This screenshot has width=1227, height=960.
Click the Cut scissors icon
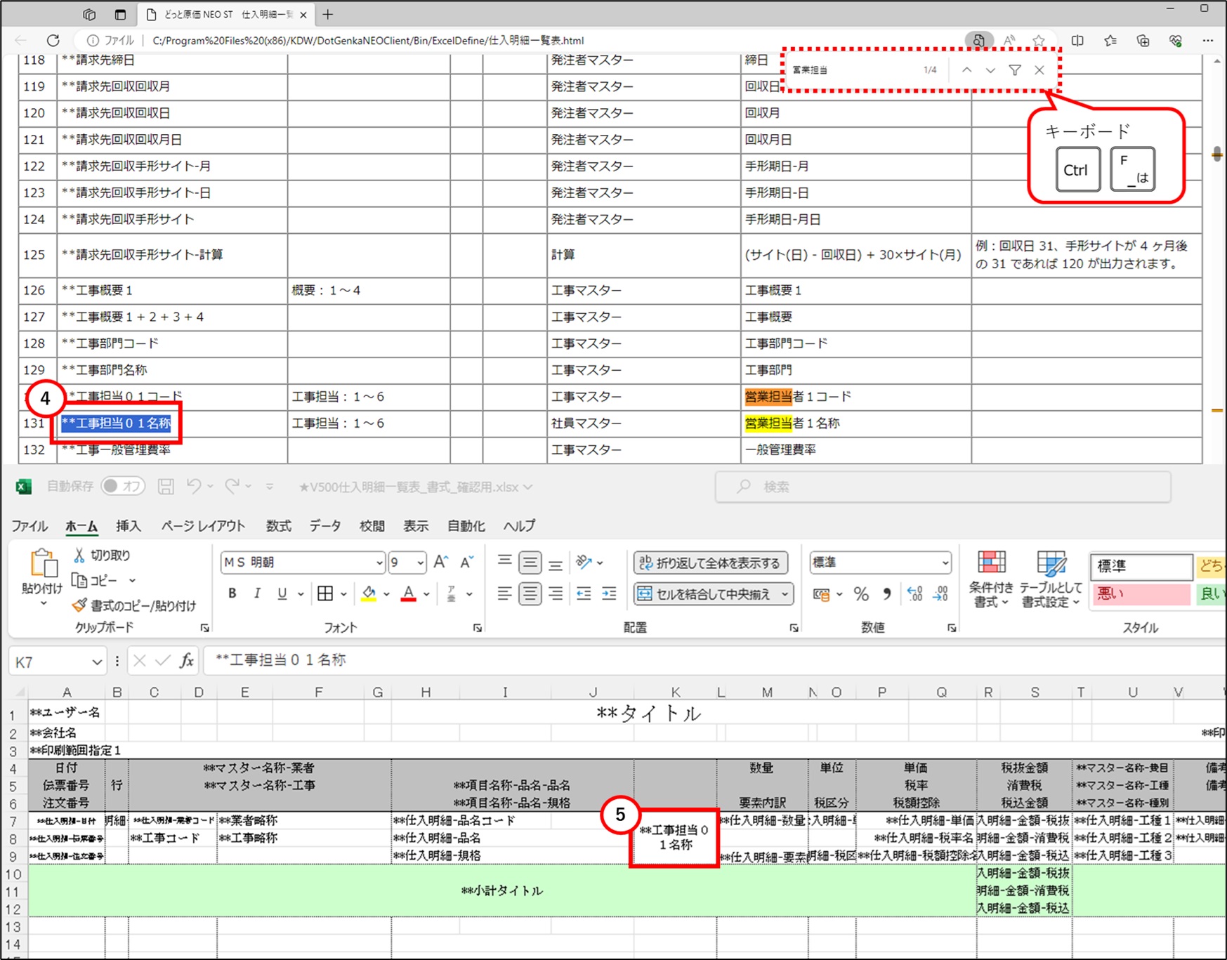[79, 555]
